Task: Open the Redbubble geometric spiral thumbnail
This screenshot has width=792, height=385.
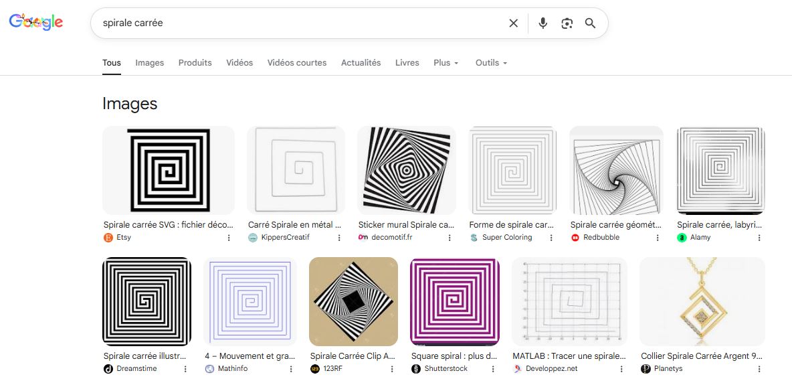Action: pos(616,170)
